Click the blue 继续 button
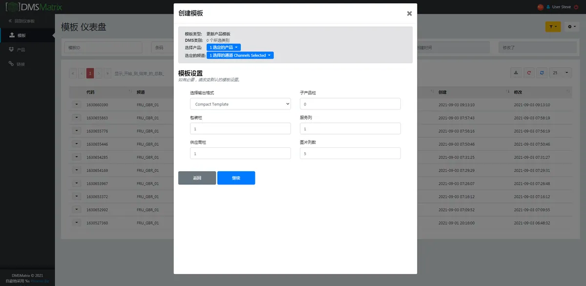Viewport: 586px width, 286px height. coord(236,178)
